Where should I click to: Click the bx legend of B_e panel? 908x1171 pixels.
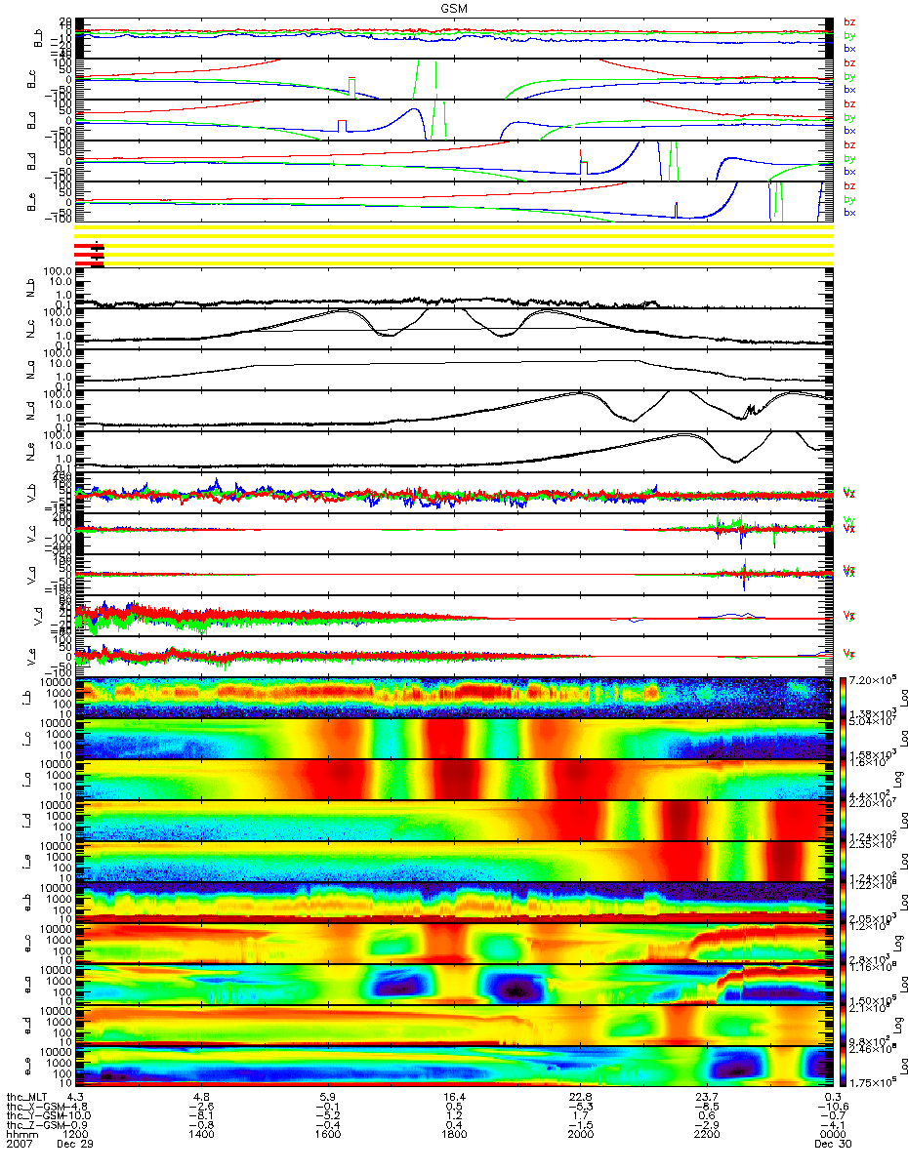click(x=849, y=212)
